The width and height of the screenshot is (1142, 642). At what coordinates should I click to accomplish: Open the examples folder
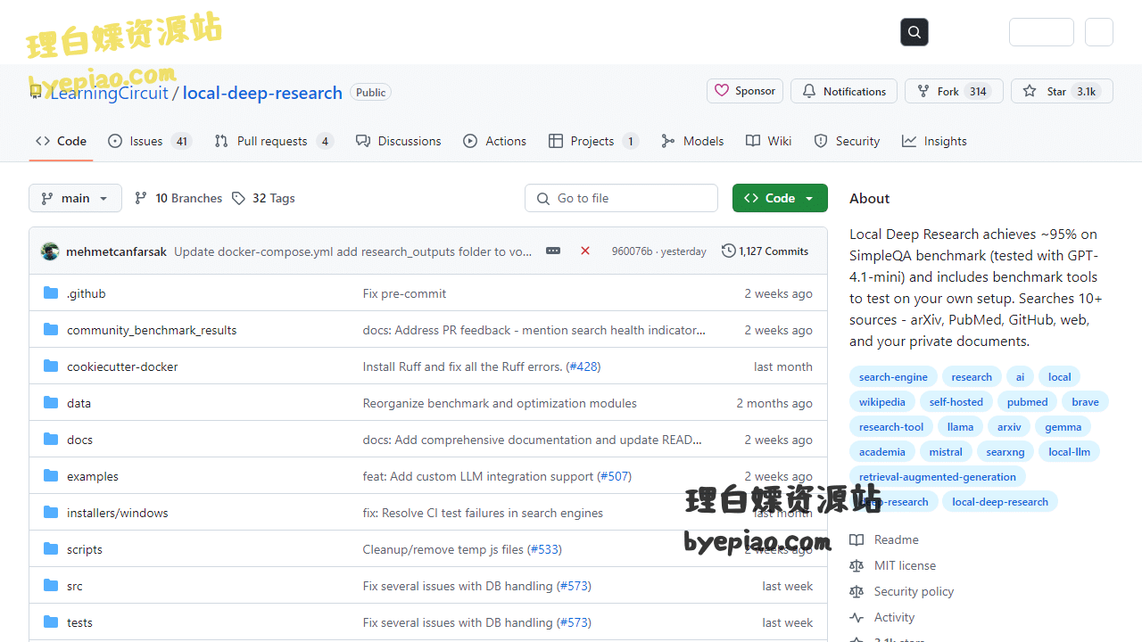tap(93, 476)
